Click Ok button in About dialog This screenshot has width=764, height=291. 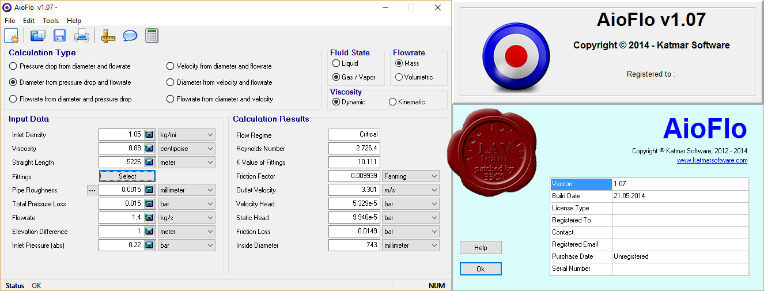[481, 269]
